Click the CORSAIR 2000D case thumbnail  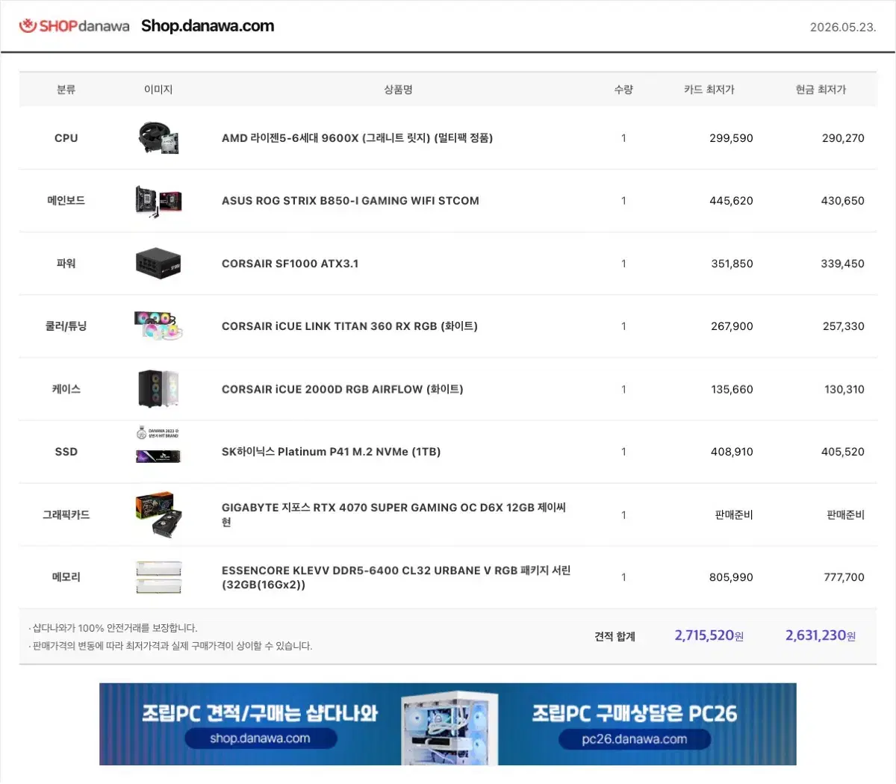pyautogui.click(x=158, y=389)
